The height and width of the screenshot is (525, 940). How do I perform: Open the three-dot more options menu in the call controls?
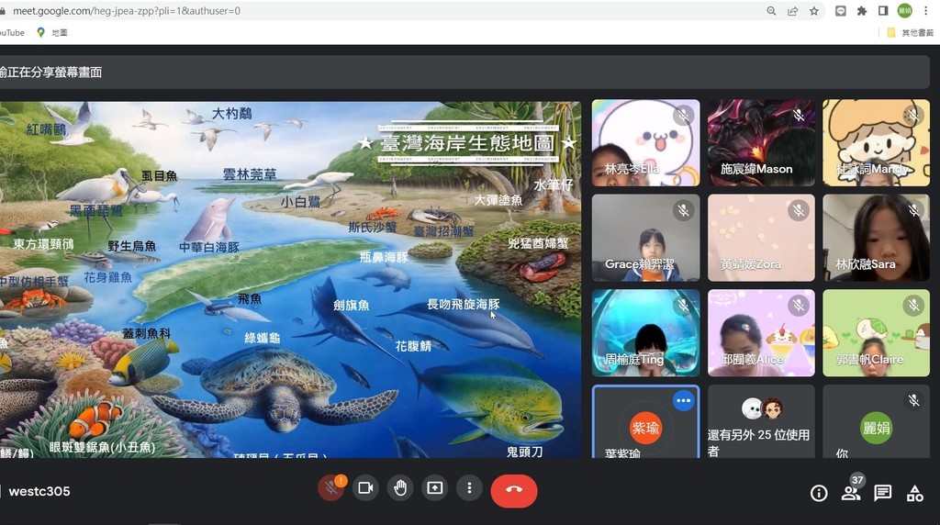point(469,488)
